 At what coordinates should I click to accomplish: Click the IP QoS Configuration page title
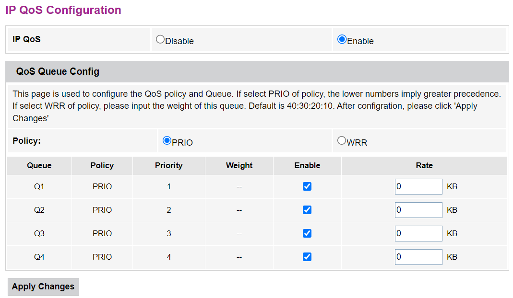(63, 10)
